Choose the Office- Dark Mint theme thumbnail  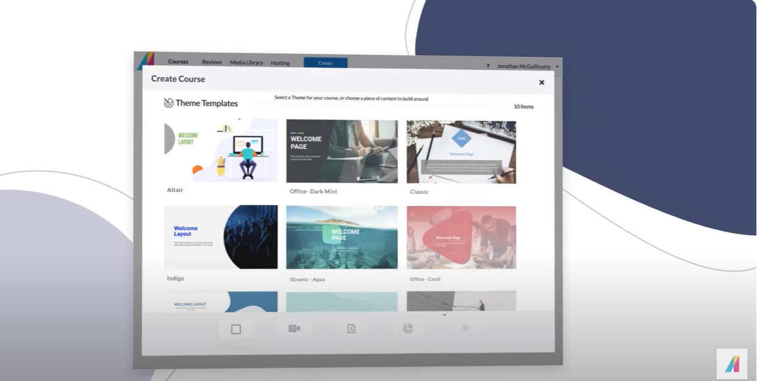pos(342,151)
